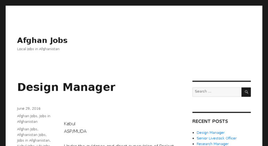268x146 pixels.
Task: Click the Design Manager post heading
Action: click(x=66, y=87)
